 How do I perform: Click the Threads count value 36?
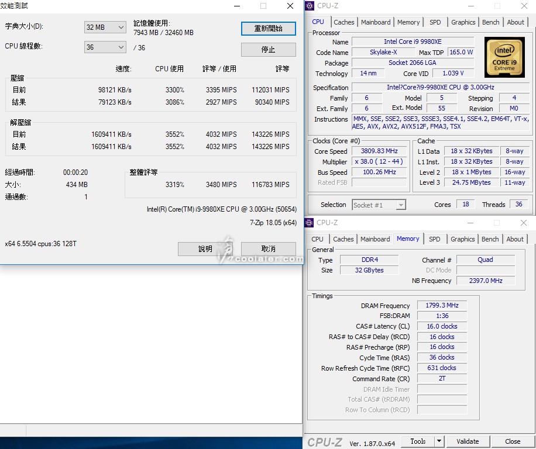[x=519, y=204]
